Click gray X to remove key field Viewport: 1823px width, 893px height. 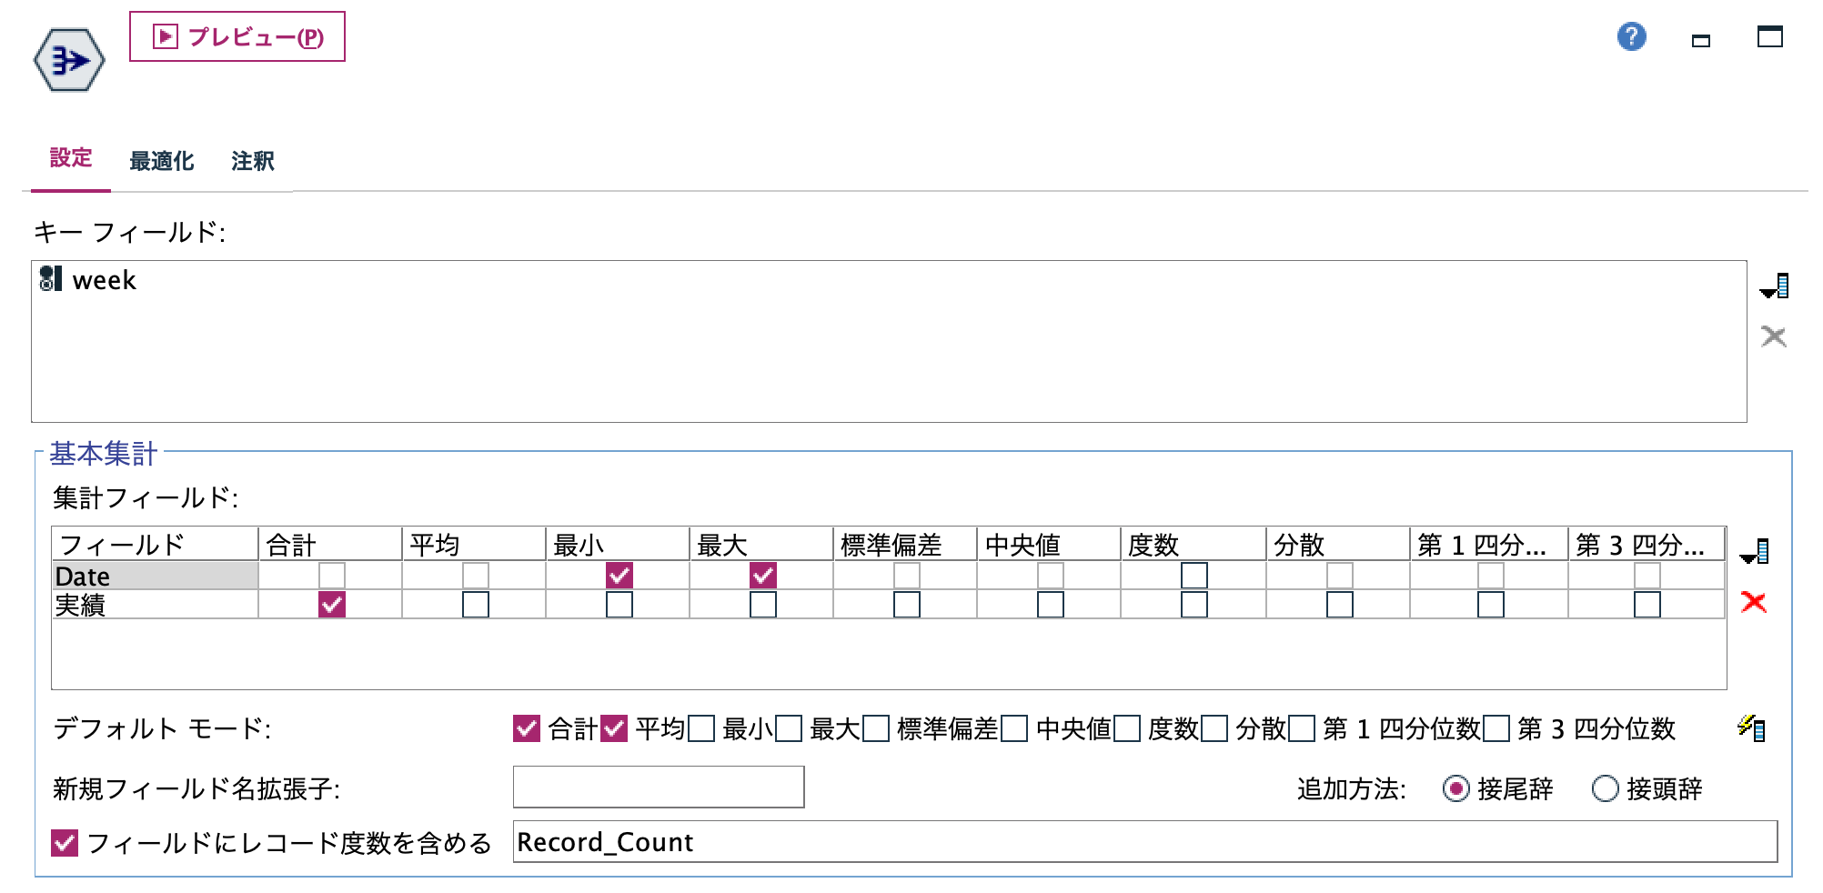coord(1773,336)
